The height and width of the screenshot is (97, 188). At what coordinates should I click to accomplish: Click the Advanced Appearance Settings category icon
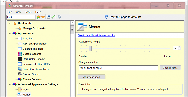[x=15, y=84]
